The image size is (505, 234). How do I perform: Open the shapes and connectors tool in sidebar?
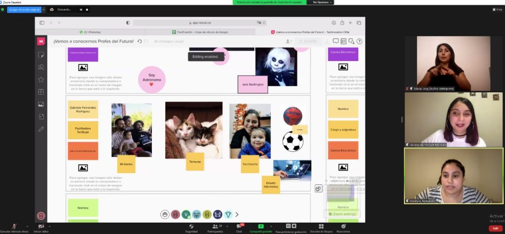[41, 67]
